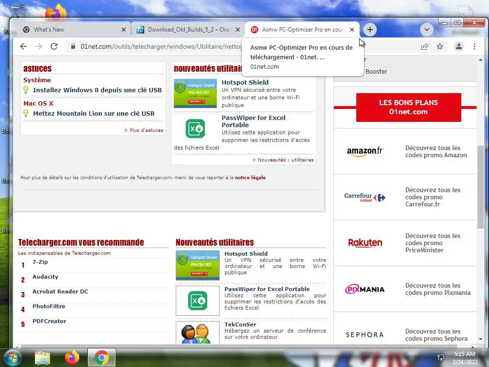This screenshot has width=489, height=367.
Task: Click the padlock site info icon
Action: [x=73, y=46]
